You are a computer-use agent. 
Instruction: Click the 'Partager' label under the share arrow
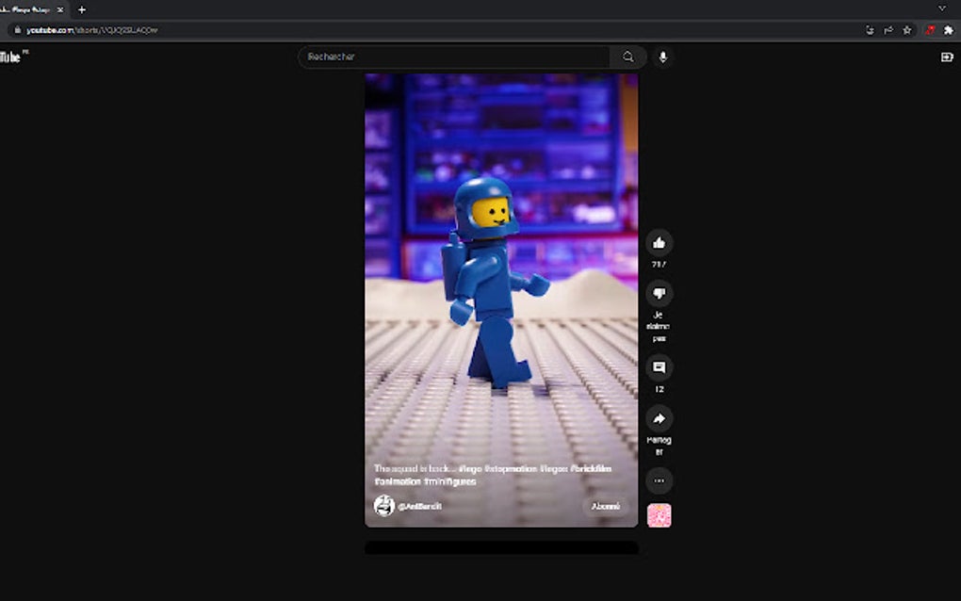coord(659,446)
